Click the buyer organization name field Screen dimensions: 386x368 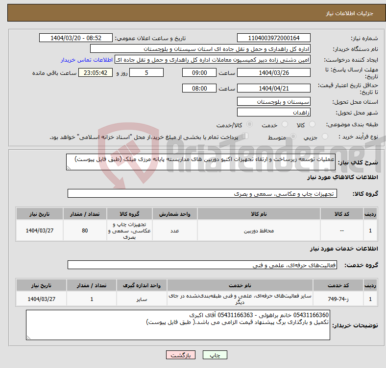click(x=200, y=49)
